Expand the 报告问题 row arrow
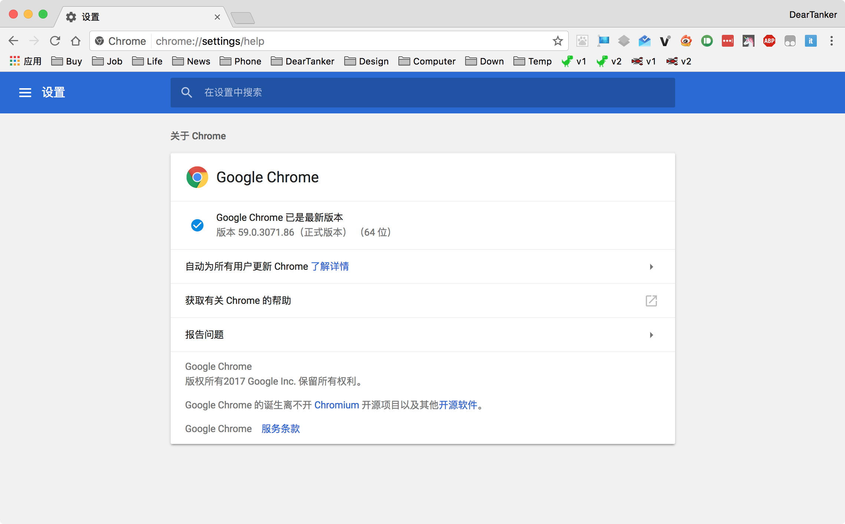 pos(651,335)
